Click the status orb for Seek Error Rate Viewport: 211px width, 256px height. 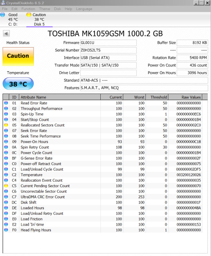pos(6,131)
